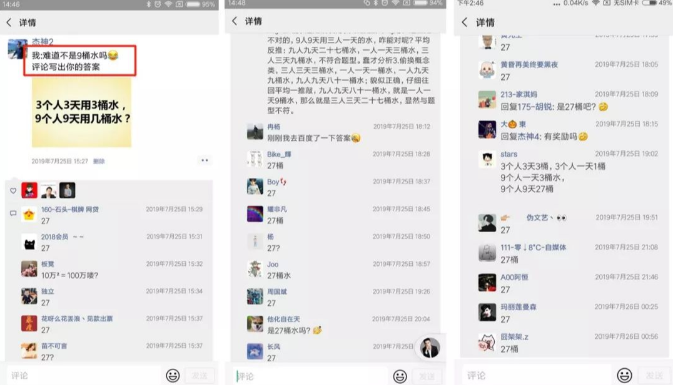Tap the floating round avatar button

tap(430, 348)
